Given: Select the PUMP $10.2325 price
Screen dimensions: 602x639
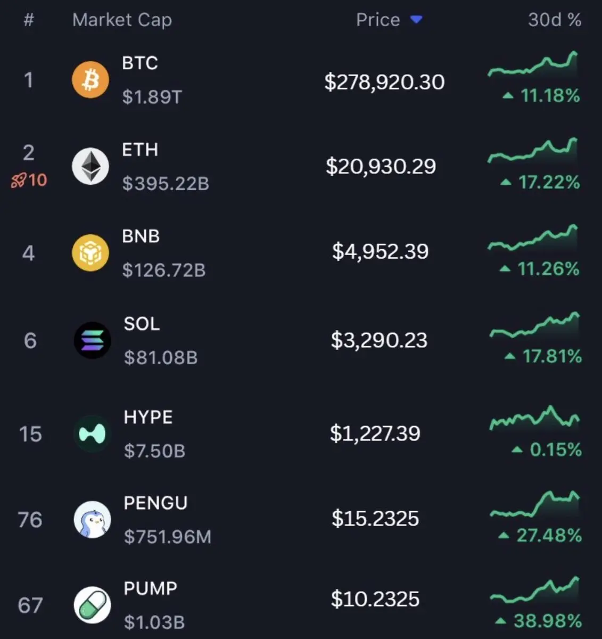Looking at the screenshot, I should [375, 599].
